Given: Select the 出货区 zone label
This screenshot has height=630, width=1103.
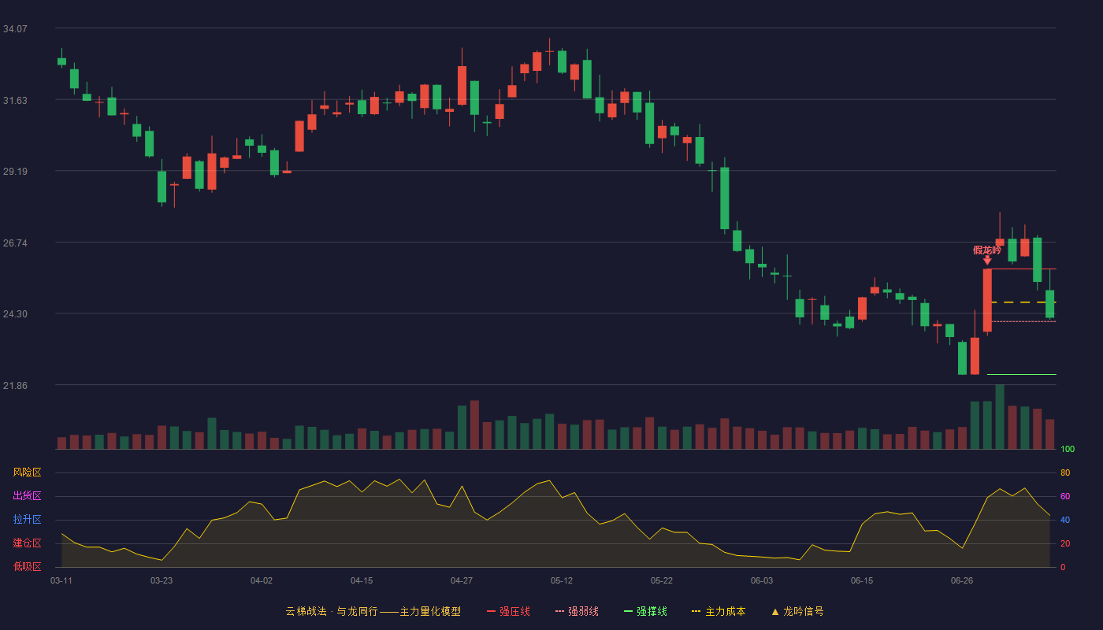Looking at the screenshot, I should (x=27, y=496).
